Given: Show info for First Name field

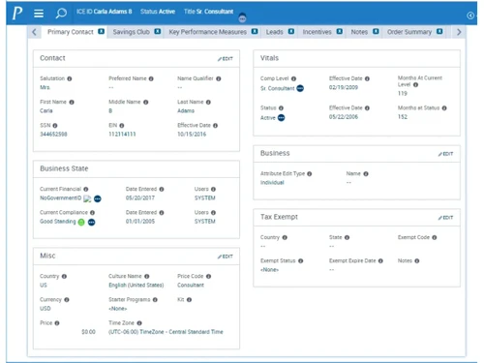Looking at the screenshot, I should tap(72, 103).
